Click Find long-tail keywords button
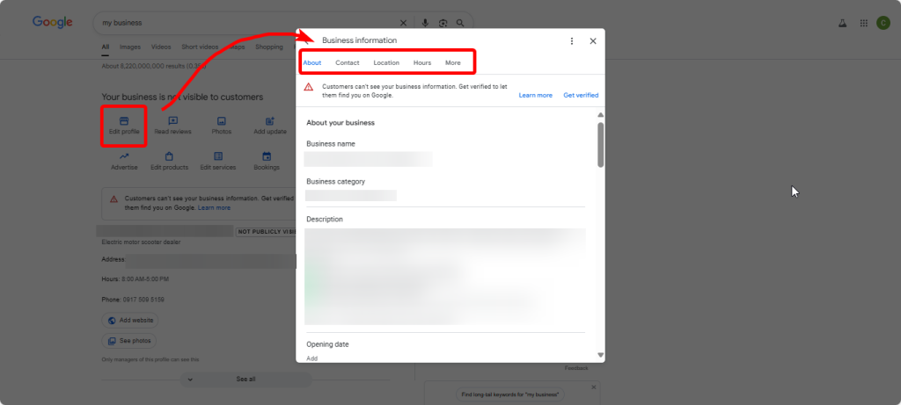 click(x=510, y=394)
